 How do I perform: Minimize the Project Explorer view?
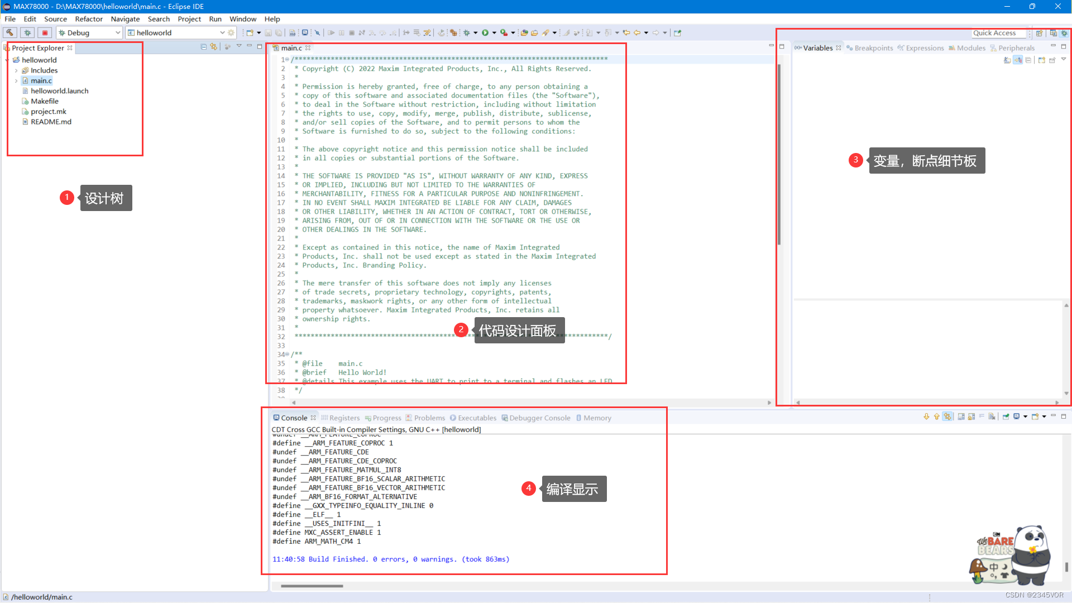[250, 46]
